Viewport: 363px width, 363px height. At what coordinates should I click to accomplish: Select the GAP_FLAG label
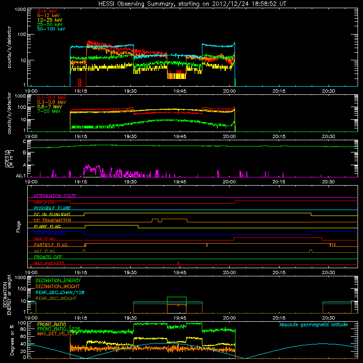point(44,202)
